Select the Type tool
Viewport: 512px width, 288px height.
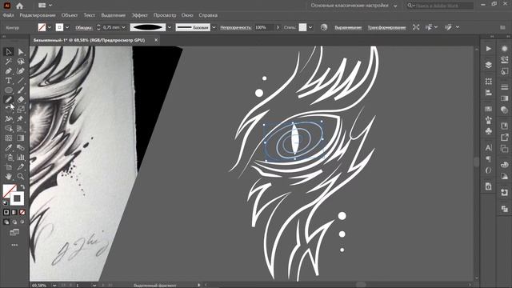[9, 80]
